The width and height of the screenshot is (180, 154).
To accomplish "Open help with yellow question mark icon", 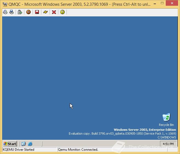I will tap(62, 12).
